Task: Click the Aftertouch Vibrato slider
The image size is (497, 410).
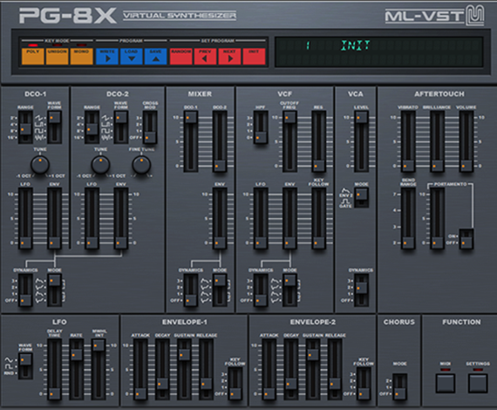Action: pyautogui.click(x=408, y=141)
